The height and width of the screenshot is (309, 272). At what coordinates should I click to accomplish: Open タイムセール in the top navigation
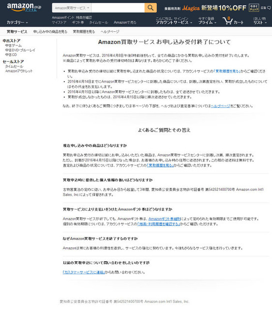[98, 22]
